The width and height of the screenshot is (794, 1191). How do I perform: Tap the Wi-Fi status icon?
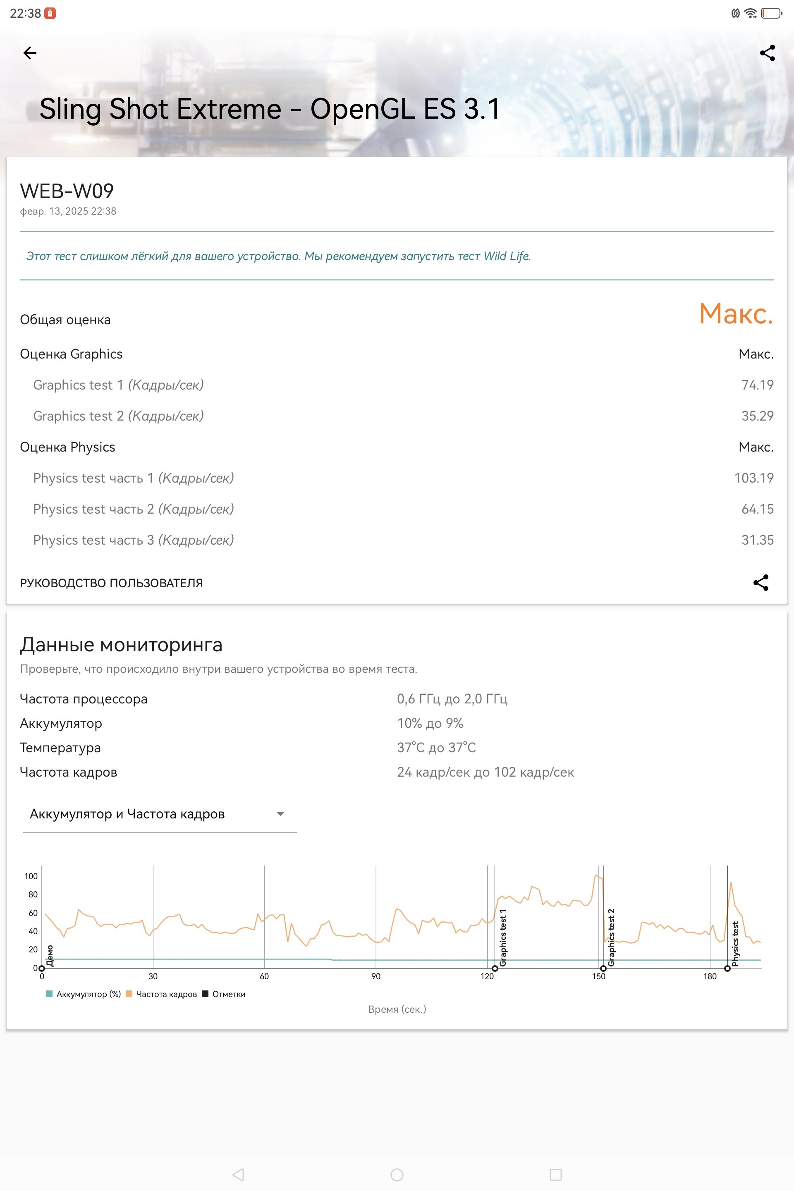click(x=751, y=13)
